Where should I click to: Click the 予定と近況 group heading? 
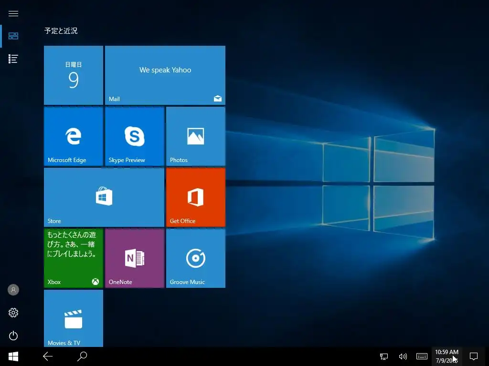[x=61, y=31]
